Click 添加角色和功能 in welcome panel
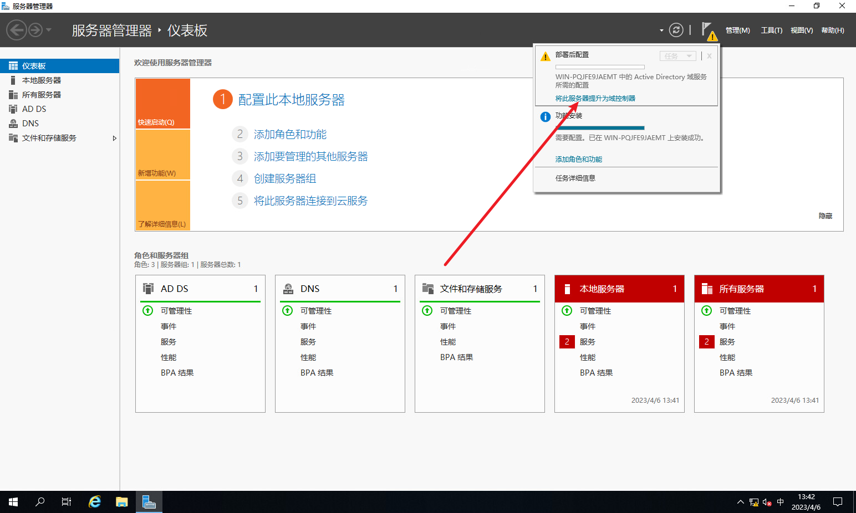This screenshot has height=513, width=856. click(x=290, y=135)
